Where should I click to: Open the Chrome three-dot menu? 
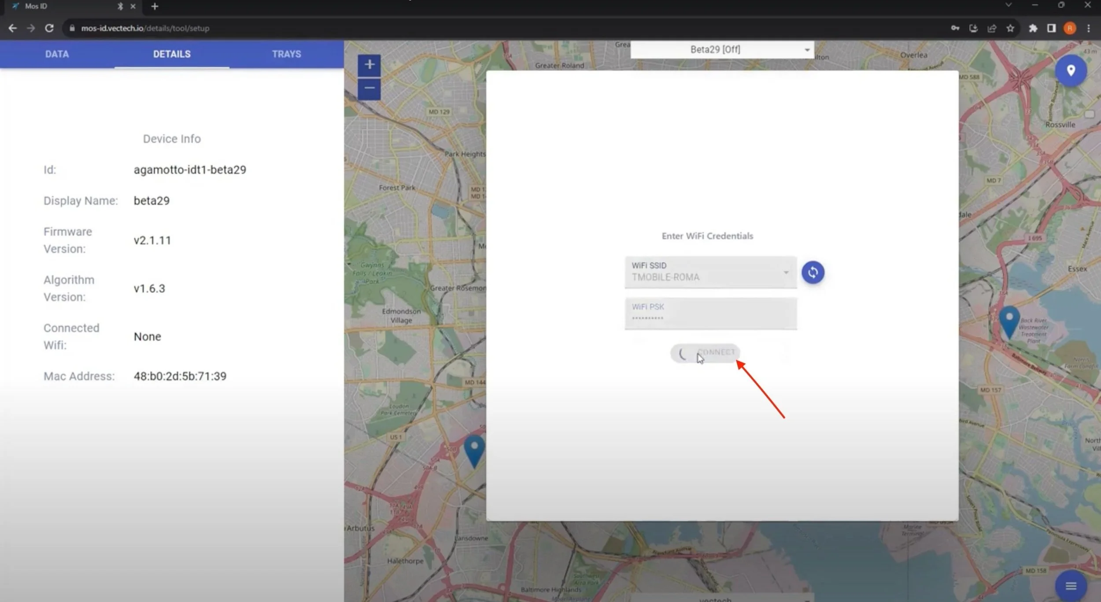point(1088,28)
